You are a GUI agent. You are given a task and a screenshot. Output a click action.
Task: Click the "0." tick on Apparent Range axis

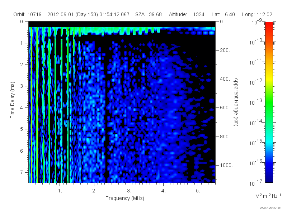tap(222, 22)
